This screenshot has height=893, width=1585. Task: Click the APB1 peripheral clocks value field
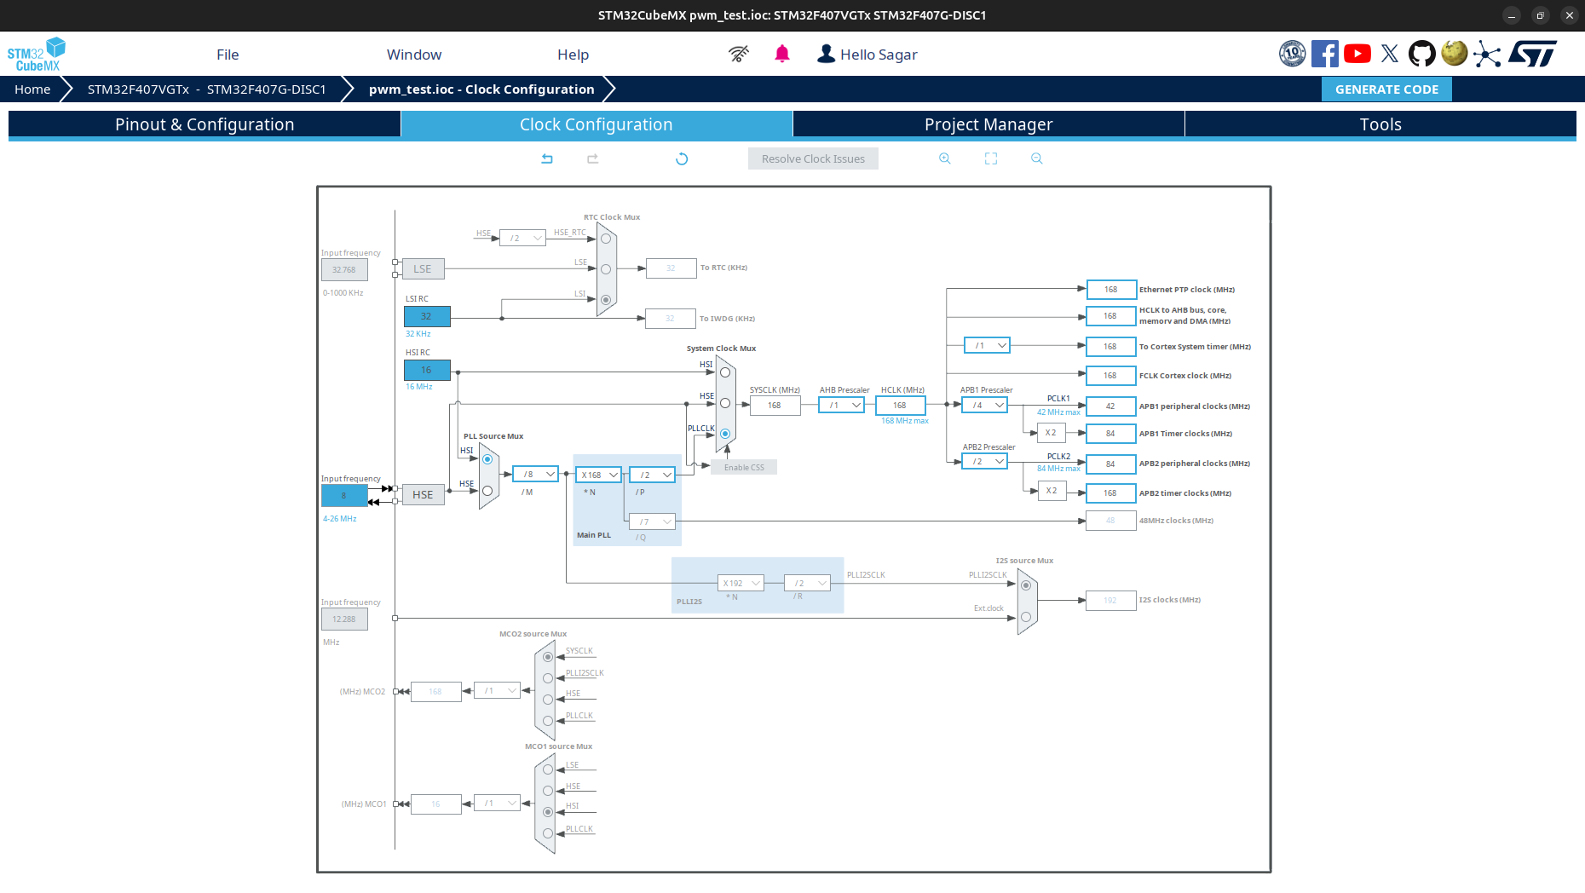[x=1110, y=406]
